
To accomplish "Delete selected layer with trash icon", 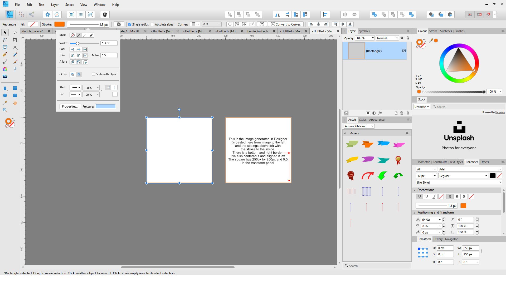I will [408, 113].
